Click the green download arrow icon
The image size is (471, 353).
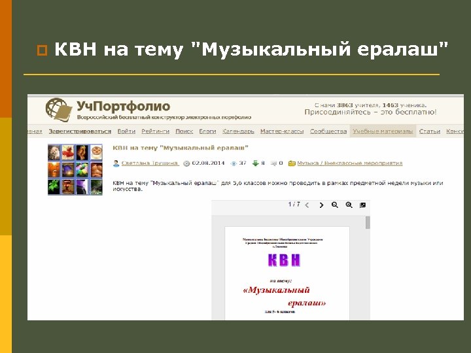click(x=255, y=163)
